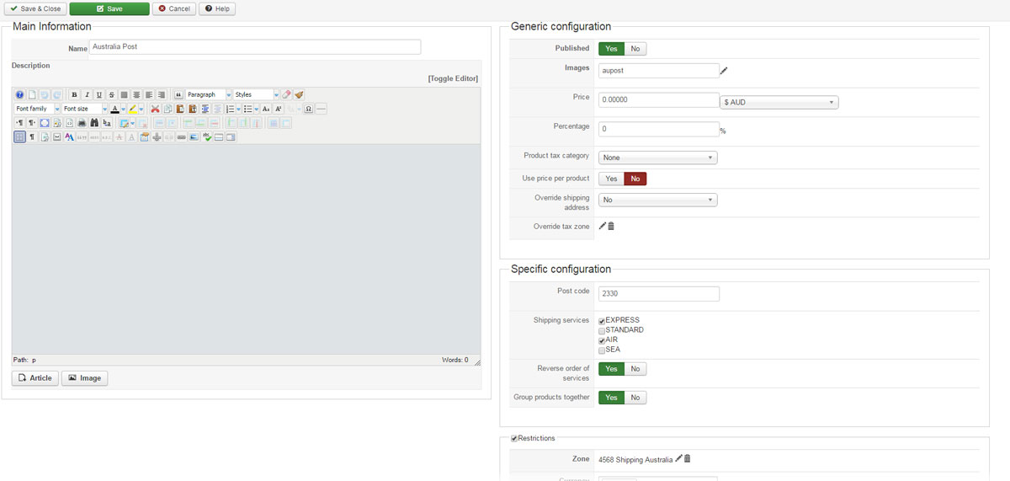This screenshot has height=481, width=1010.
Task: Toggle bold formatting
Action: 74,94
